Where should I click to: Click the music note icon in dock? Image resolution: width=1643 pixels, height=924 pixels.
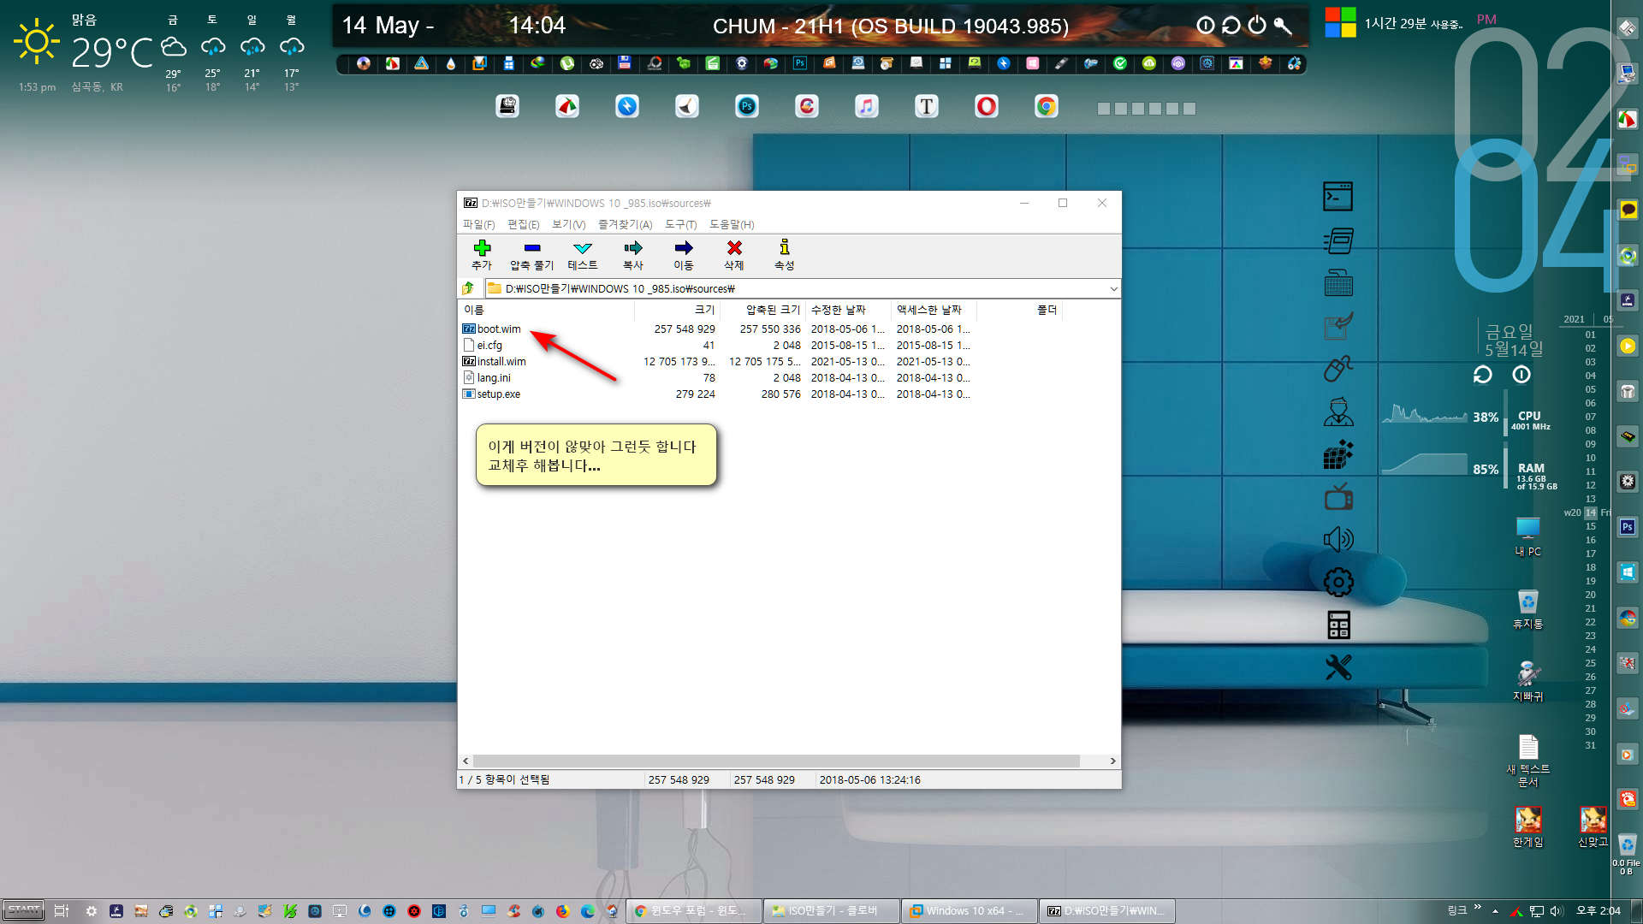866,106
